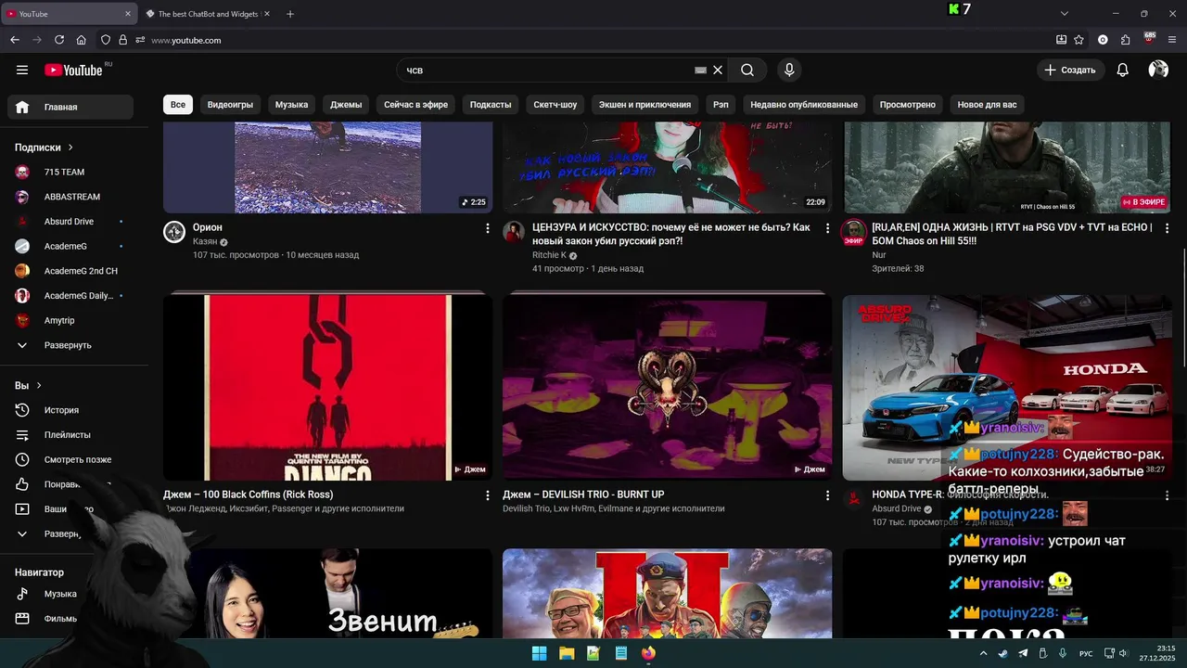Click the Создать button
The width and height of the screenshot is (1187, 668).
click(1070, 70)
